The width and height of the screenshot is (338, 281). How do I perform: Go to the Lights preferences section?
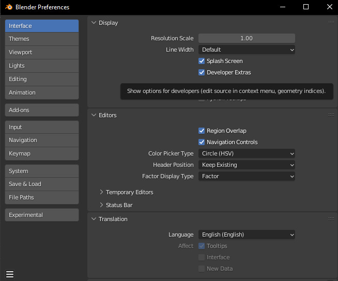(42, 66)
